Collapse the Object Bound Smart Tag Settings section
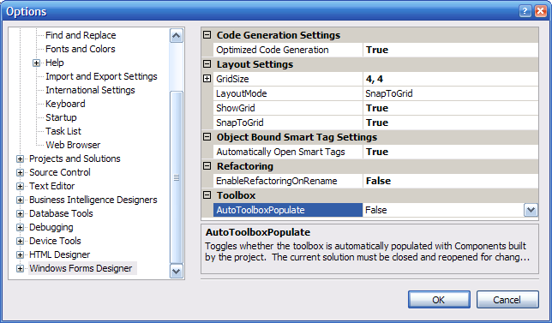The height and width of the screenshot is (323, 552). pyautogui.click(x=207, y=137)
